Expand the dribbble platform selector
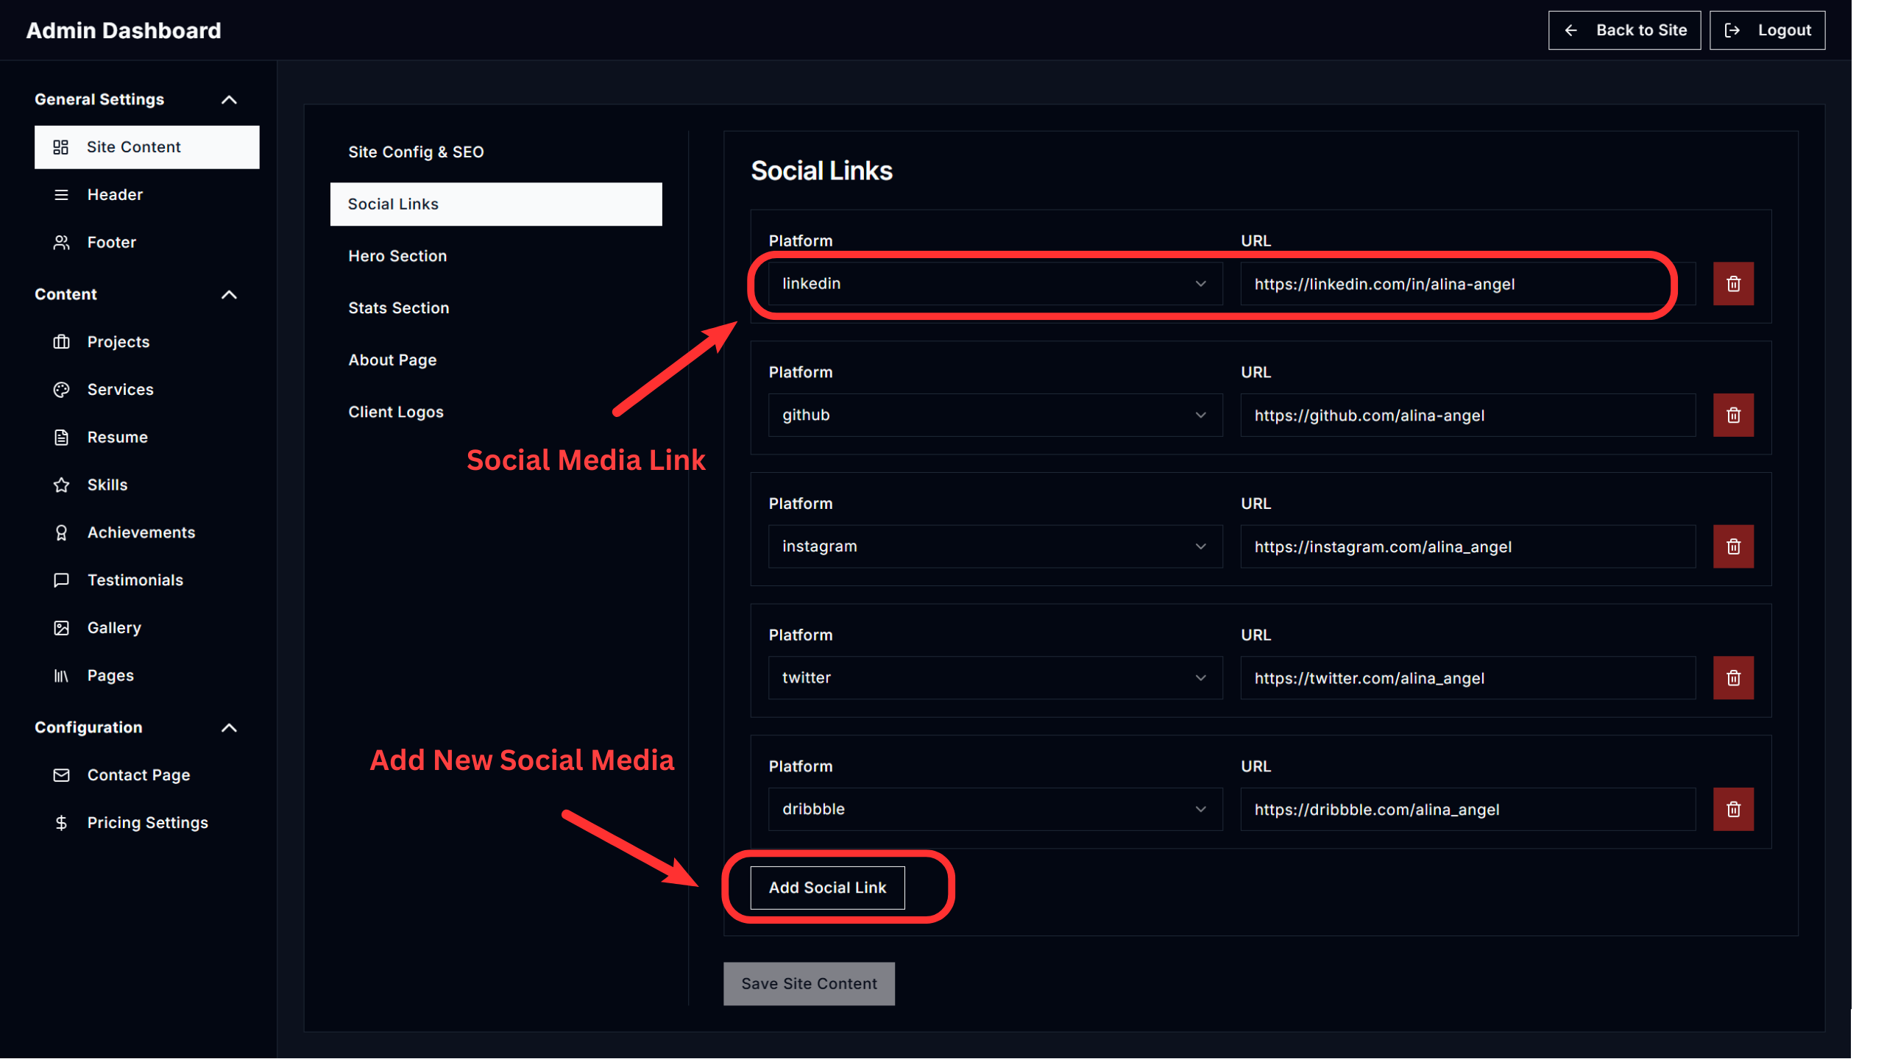Image resolution: width=1884 pixels, height=1059 pixels. pyautogui.click(x=994, y=809)
